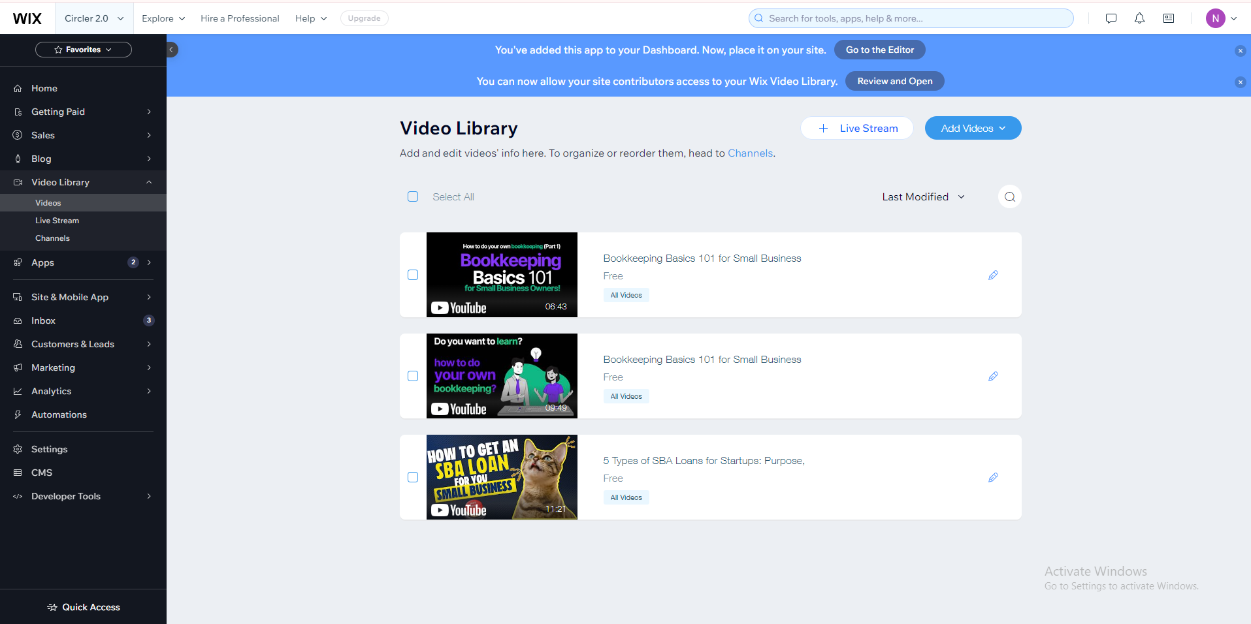Click the Developer Tools code icon
The image size is (1251, 624).
pos(18,496)
